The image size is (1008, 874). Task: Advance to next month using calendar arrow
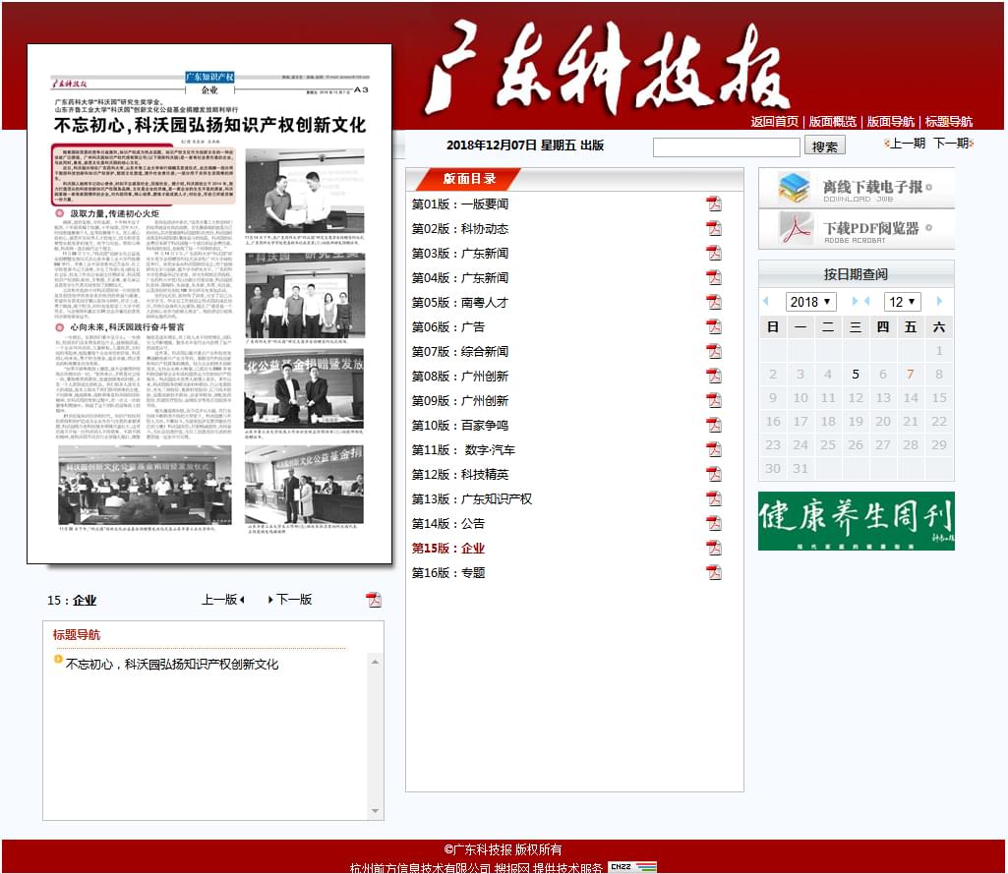(939, 301)
